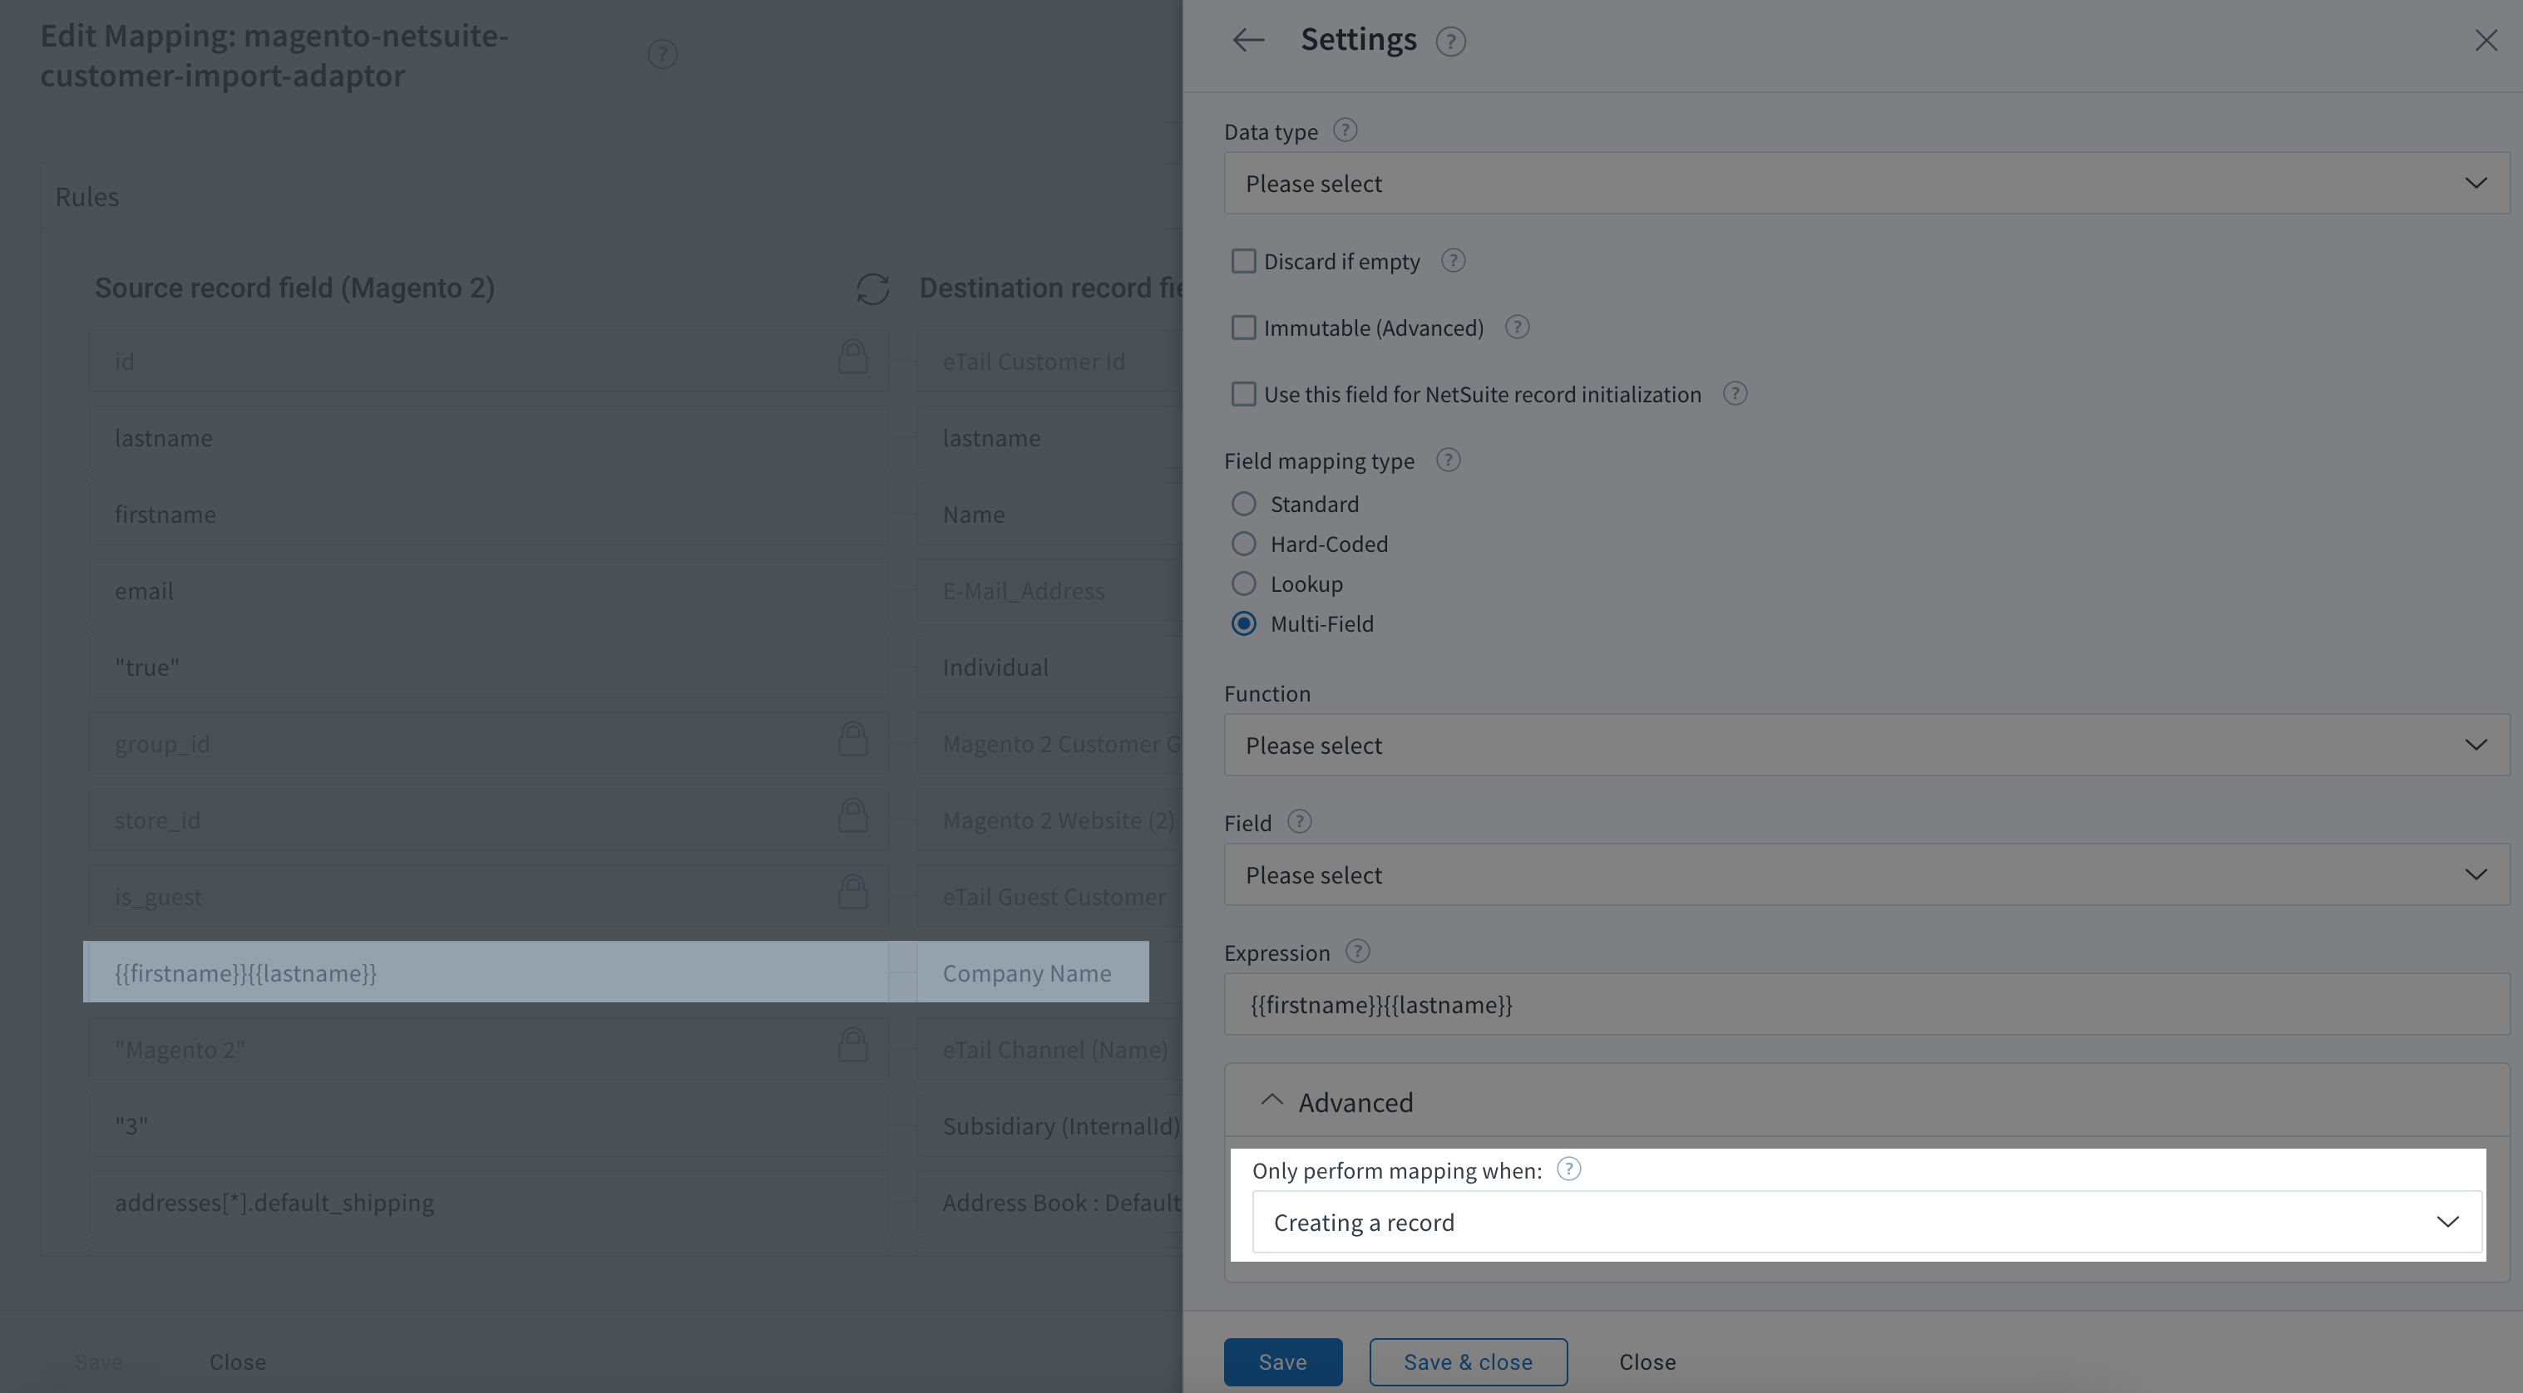The height and width of the screenshot is (1393, 2523).
Task: Click Close in the Edit Mapping footer
Action: pos(237,1361)
